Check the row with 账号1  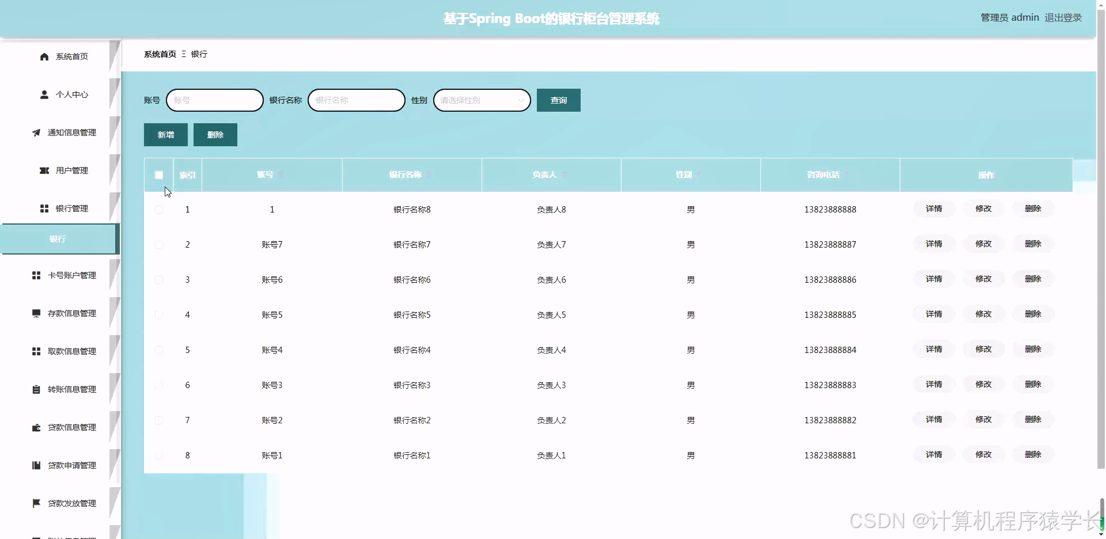point(159,456)
